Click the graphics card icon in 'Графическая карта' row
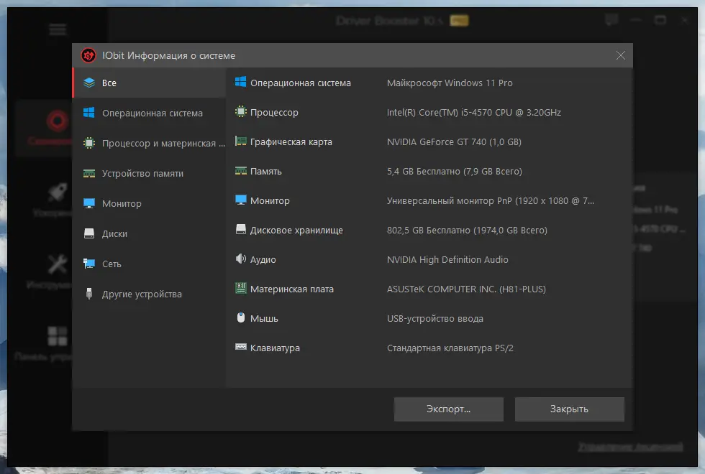The width and height of the screenshot is (705, 474). pos(240,141)
